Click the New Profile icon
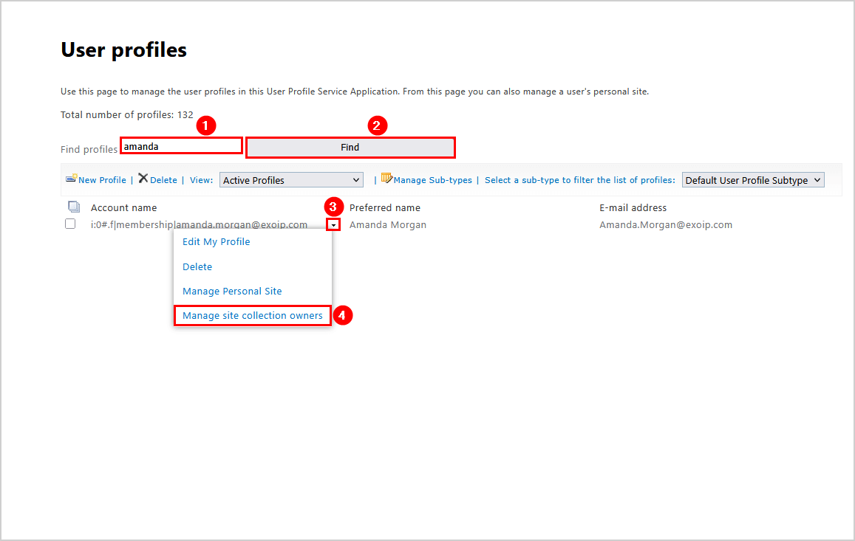Screen dimensions: 855x541 coord(71,178)
